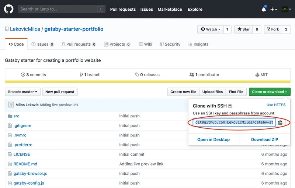Open the Branch: master dropdown
Screen dimensions: 295x188
click(x=22, y=92)
